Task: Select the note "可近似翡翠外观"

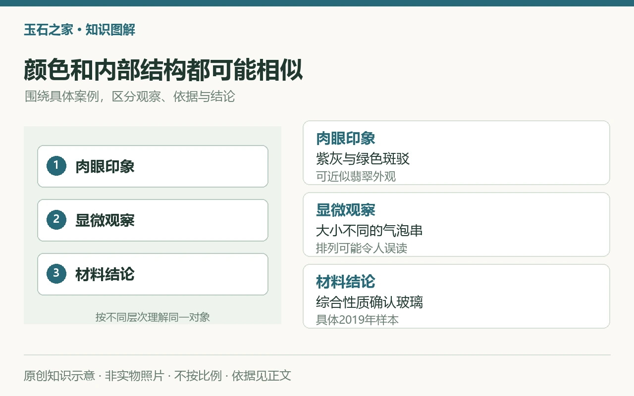Action: point(356,177)
